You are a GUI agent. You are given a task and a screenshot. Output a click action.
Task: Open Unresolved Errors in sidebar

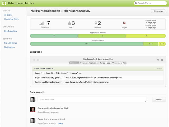(11, 19)
